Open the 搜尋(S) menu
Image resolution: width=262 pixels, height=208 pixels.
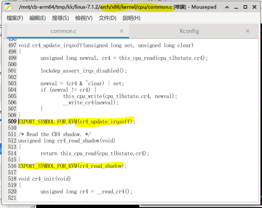click(61, 18)
